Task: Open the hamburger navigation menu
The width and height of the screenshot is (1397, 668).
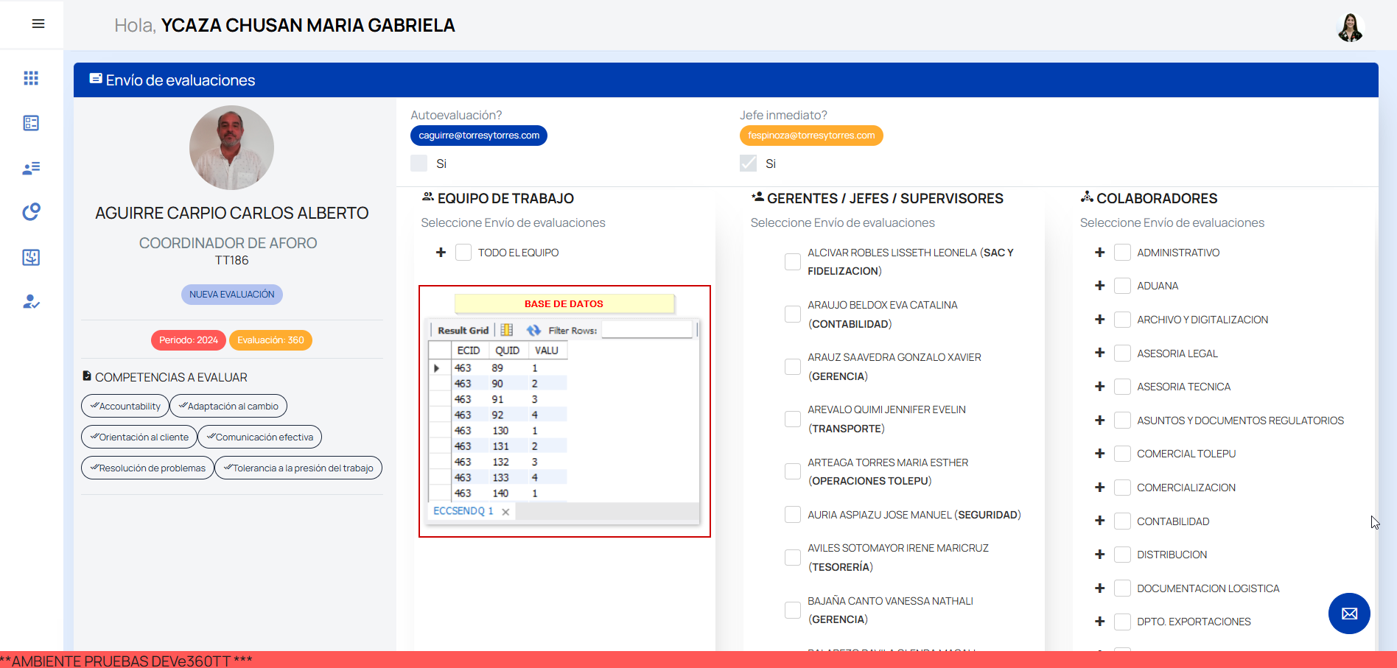Action: pos(38,24)
